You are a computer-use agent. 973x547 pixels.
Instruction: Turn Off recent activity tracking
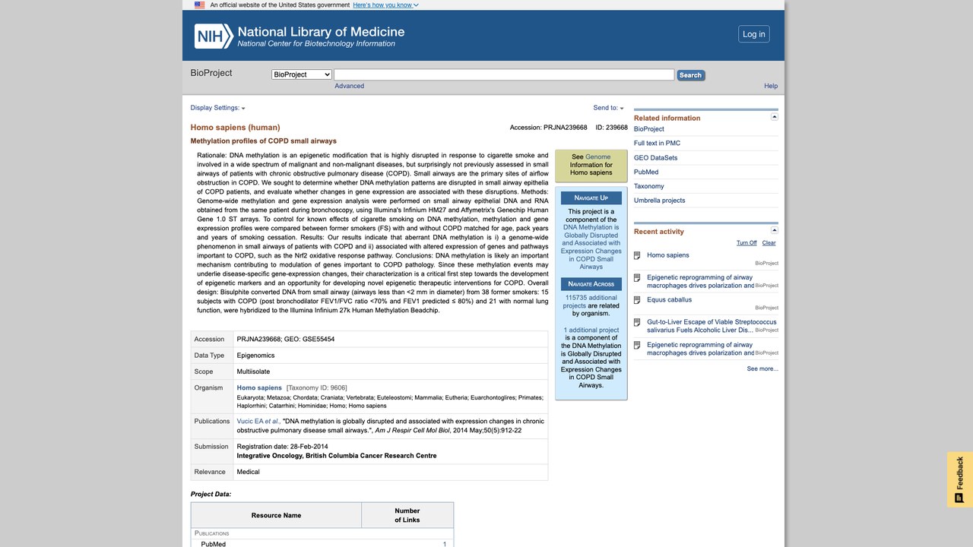point(746,243)
